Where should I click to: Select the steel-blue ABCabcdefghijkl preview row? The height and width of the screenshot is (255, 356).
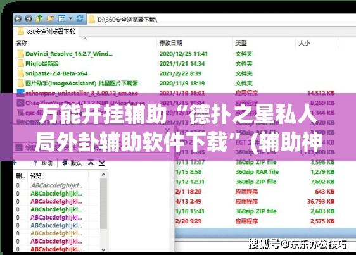point(56,225)
